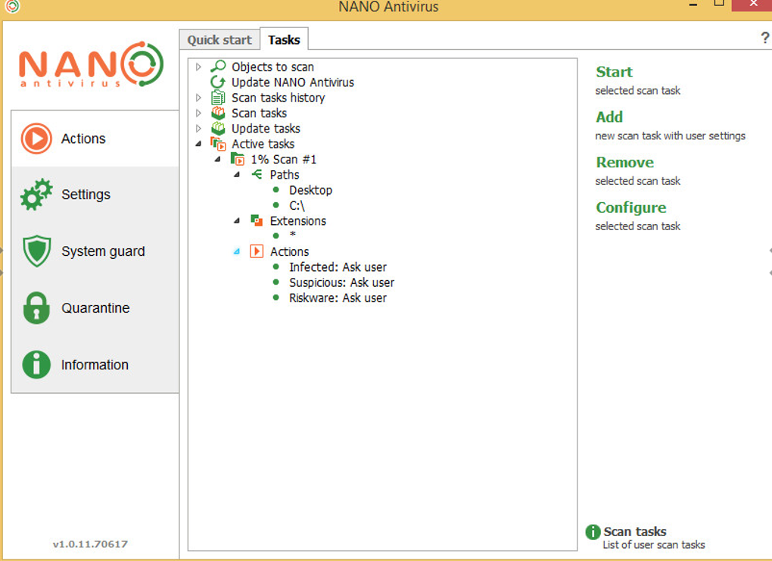Collapse the Extensions node
Screen dimensions: 772x561
coord(237,220)
